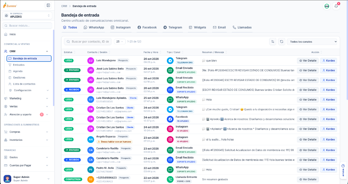Image resolution: width=348 pixels, height=184 pixels.
Task: Click the Super Admin profile avatar
Action: (x=7, y=179)
